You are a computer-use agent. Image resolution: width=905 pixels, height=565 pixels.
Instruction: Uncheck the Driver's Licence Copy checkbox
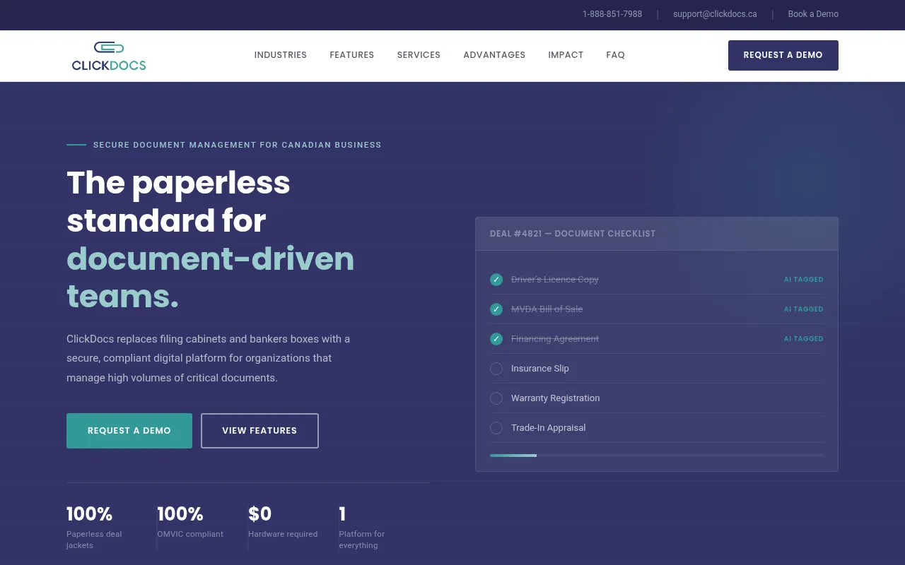click(x=496, y=280)
